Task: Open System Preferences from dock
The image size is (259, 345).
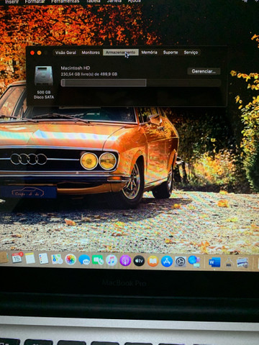Action: (181, 262)
